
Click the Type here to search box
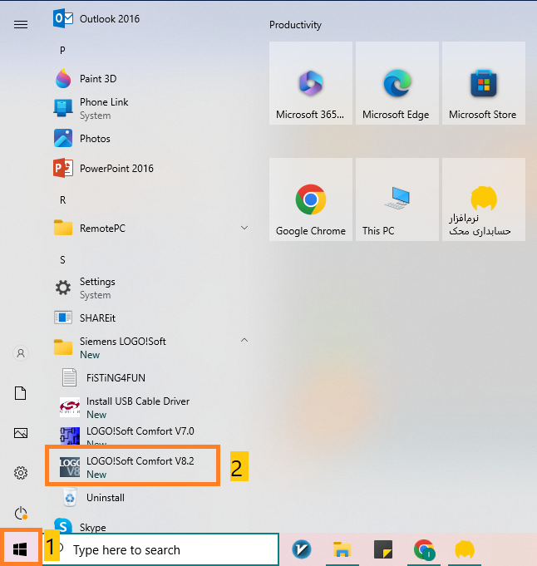pyautogui.click(x=160, y=549)
